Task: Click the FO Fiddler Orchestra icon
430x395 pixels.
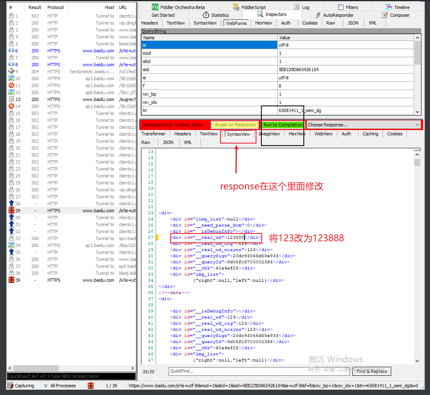Action: (155, 7)
